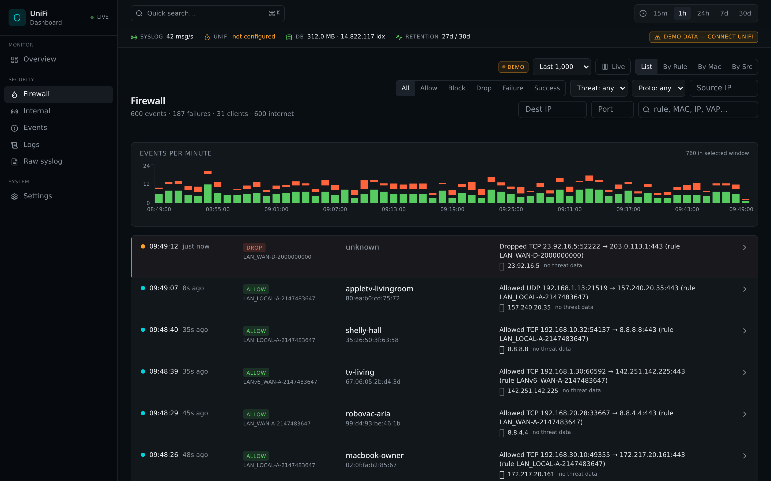Screen dimensions: 771x481
Task: Click the DB database status icon
Action: (289, 37)
